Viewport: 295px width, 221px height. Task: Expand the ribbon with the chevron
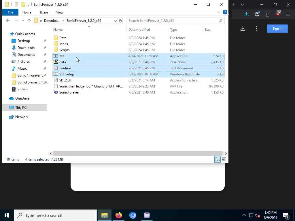pos(219,12)
